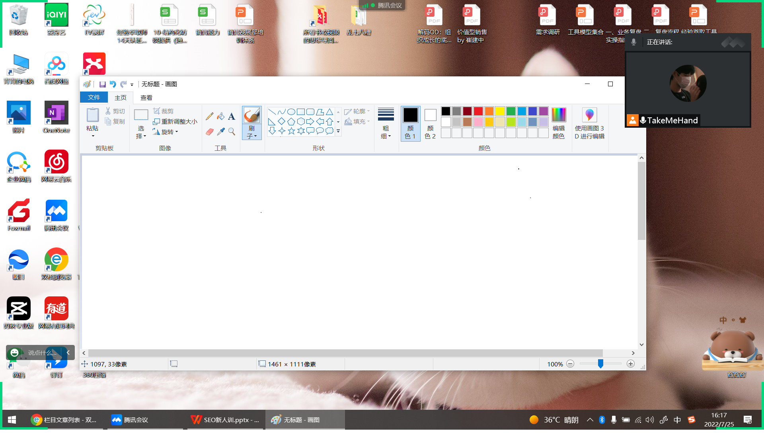This screenshot has height=442, width=764.
Task: Switch active color to 颜色 2
Action: [430, 124]
